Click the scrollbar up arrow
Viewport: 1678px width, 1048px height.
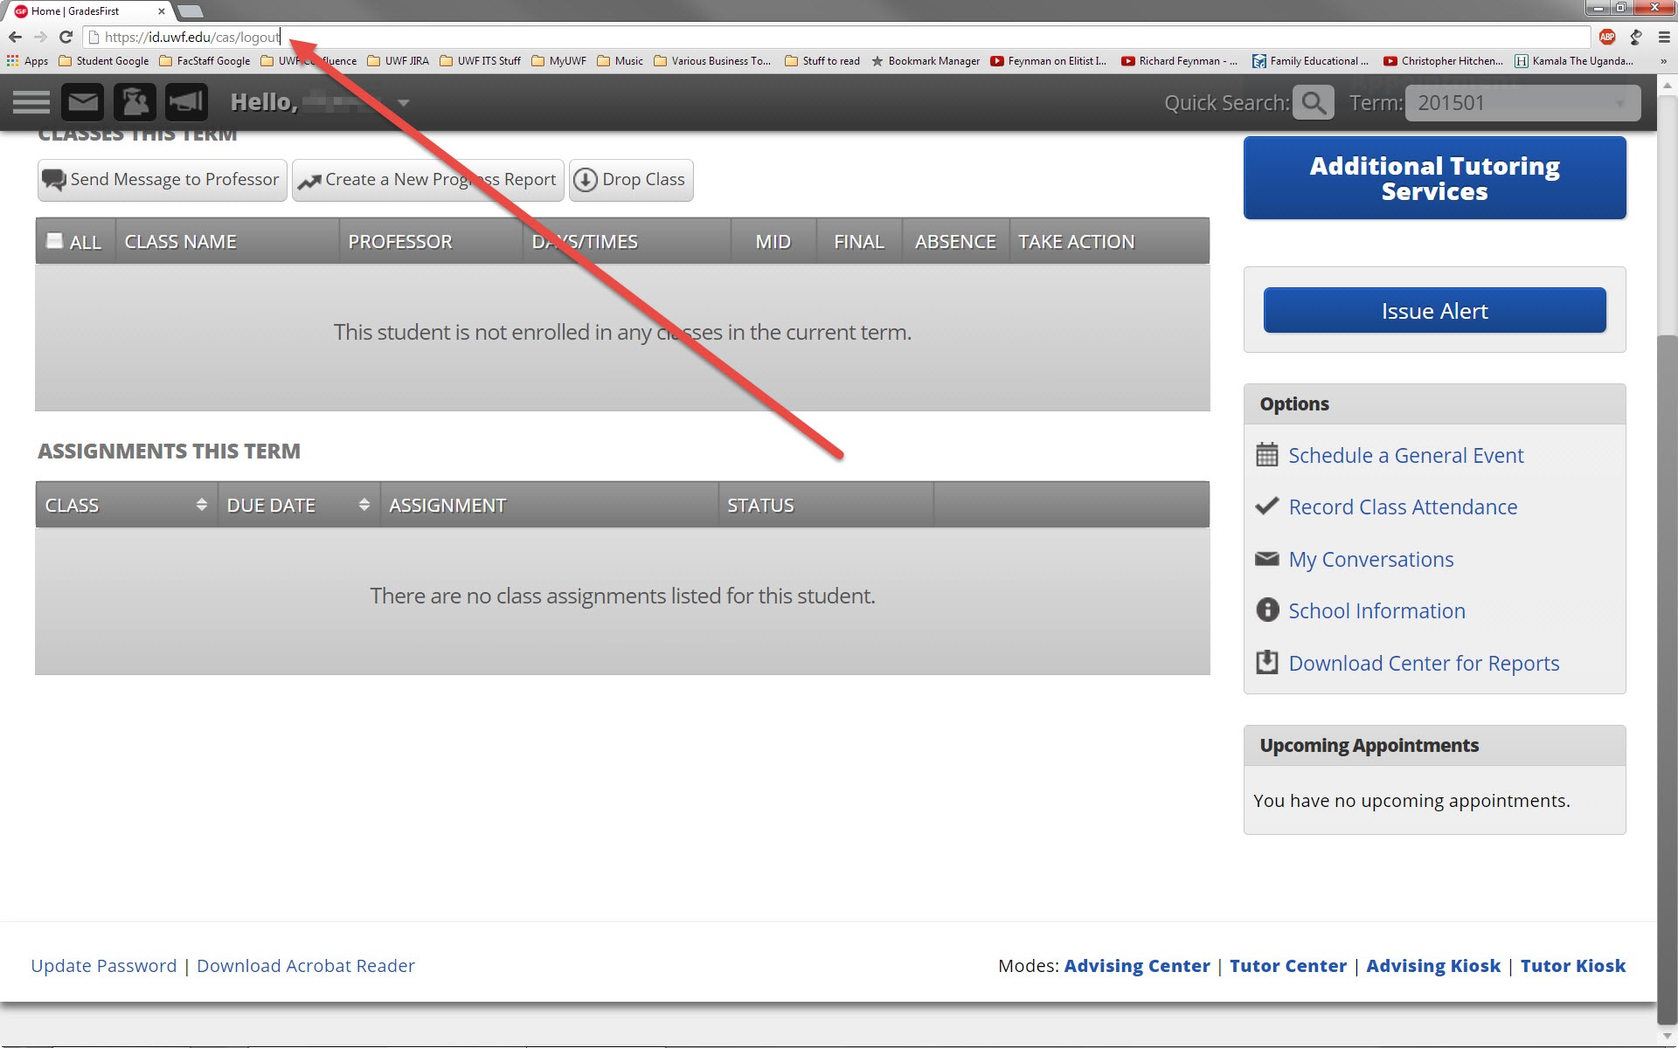(1667, 86)
